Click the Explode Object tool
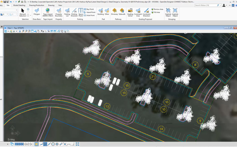 [168, 12]
